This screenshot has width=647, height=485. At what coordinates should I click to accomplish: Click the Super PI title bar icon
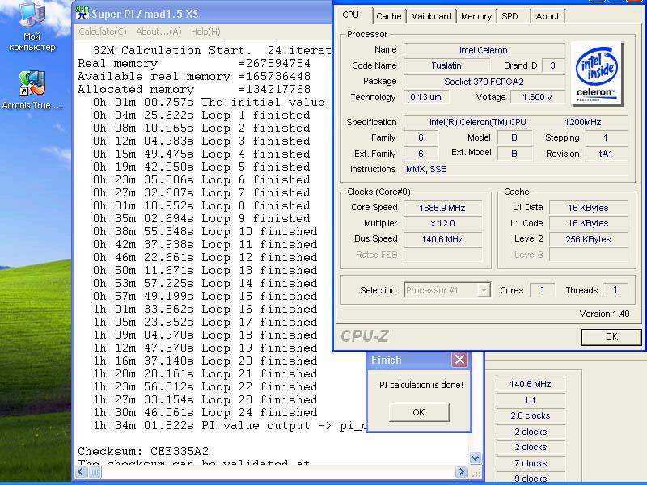coord(82,13)
